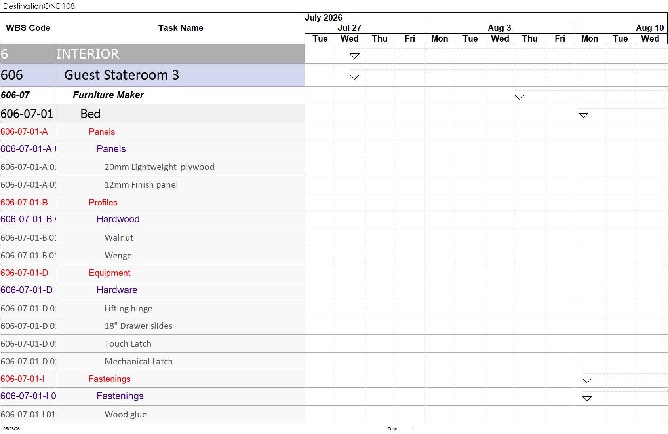Select 12mm Finish panel task
The height and width of the screenshot is (434, 668).
click(141, 185)
